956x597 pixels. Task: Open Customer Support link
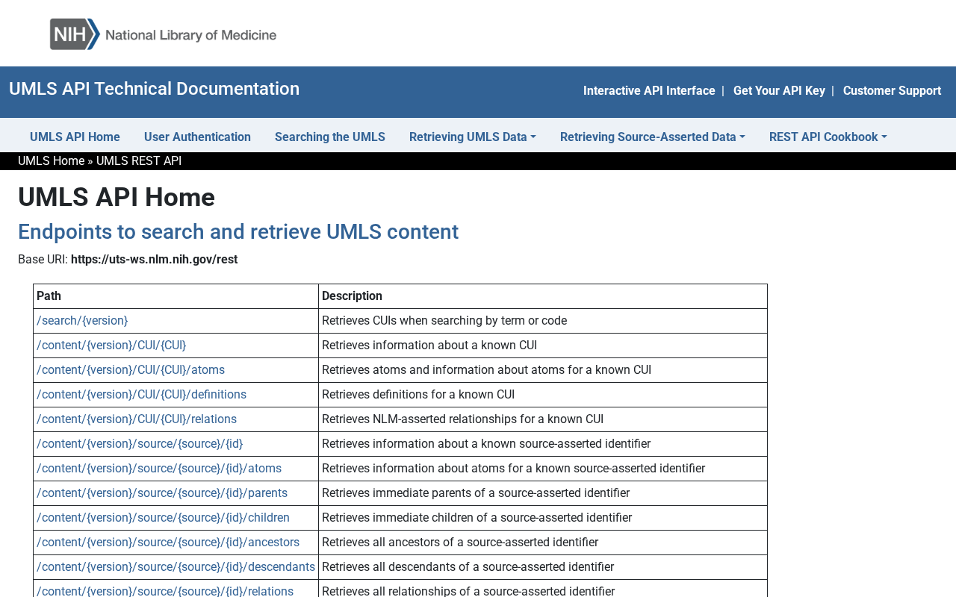(x=892, y=91)
